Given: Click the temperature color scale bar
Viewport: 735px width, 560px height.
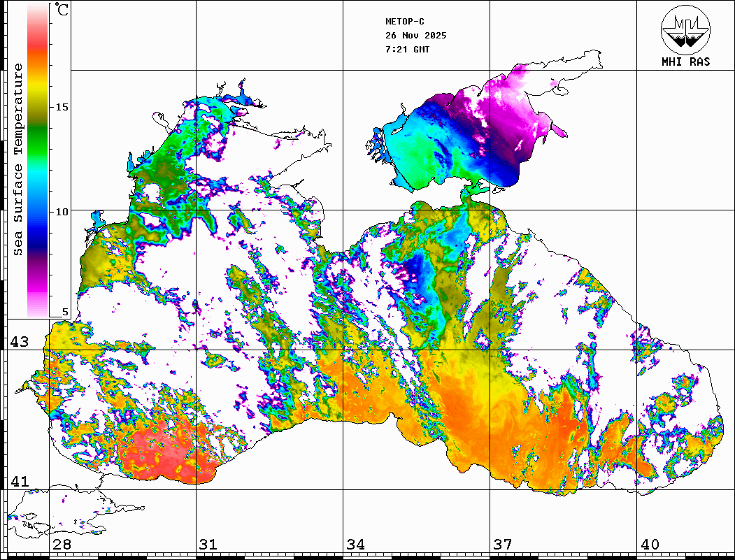Looking at the screenshot, I should [38, 161].
